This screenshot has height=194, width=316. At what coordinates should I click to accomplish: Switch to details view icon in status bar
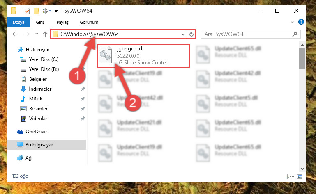(290, 176)
